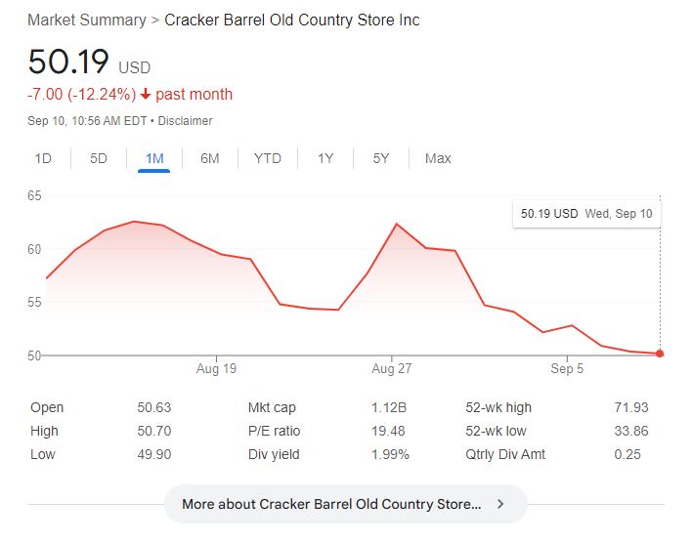Viewport: 692px width, 544px height.
Task: Click the 52-wk high value 71.93
Action: pos(630,407)
